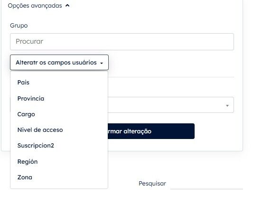The height and width of the screenshot is (204, 253).
Task: Click the Pesquisar search input line
Action: click(206, 184)
